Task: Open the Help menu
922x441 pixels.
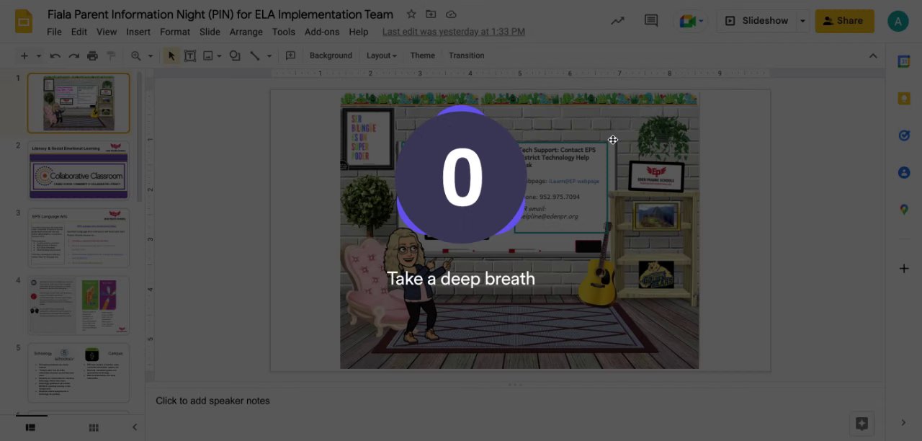Action: [x=359, y=32]
